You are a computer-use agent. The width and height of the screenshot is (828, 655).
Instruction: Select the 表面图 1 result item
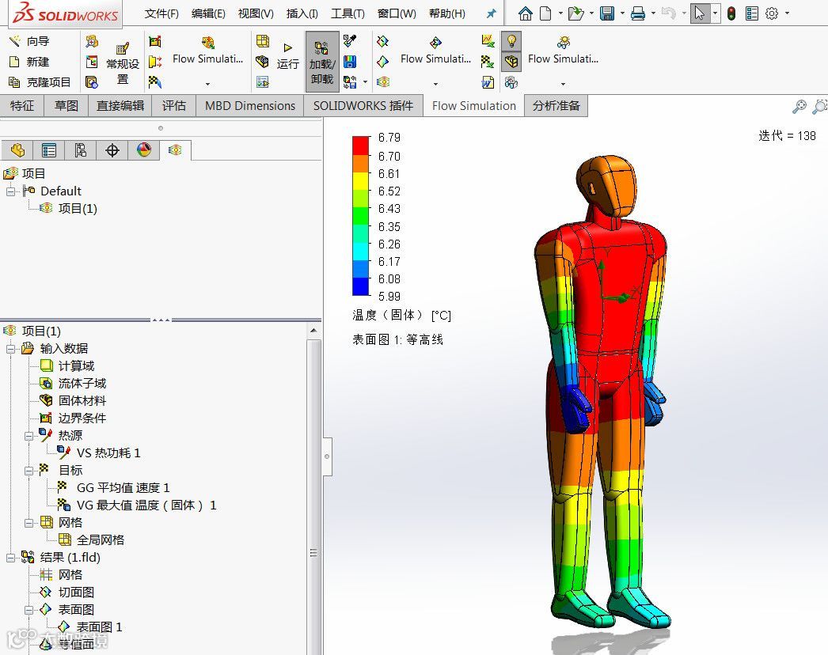[99, 627]
